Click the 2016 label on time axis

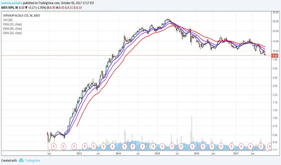click(197, 153)
